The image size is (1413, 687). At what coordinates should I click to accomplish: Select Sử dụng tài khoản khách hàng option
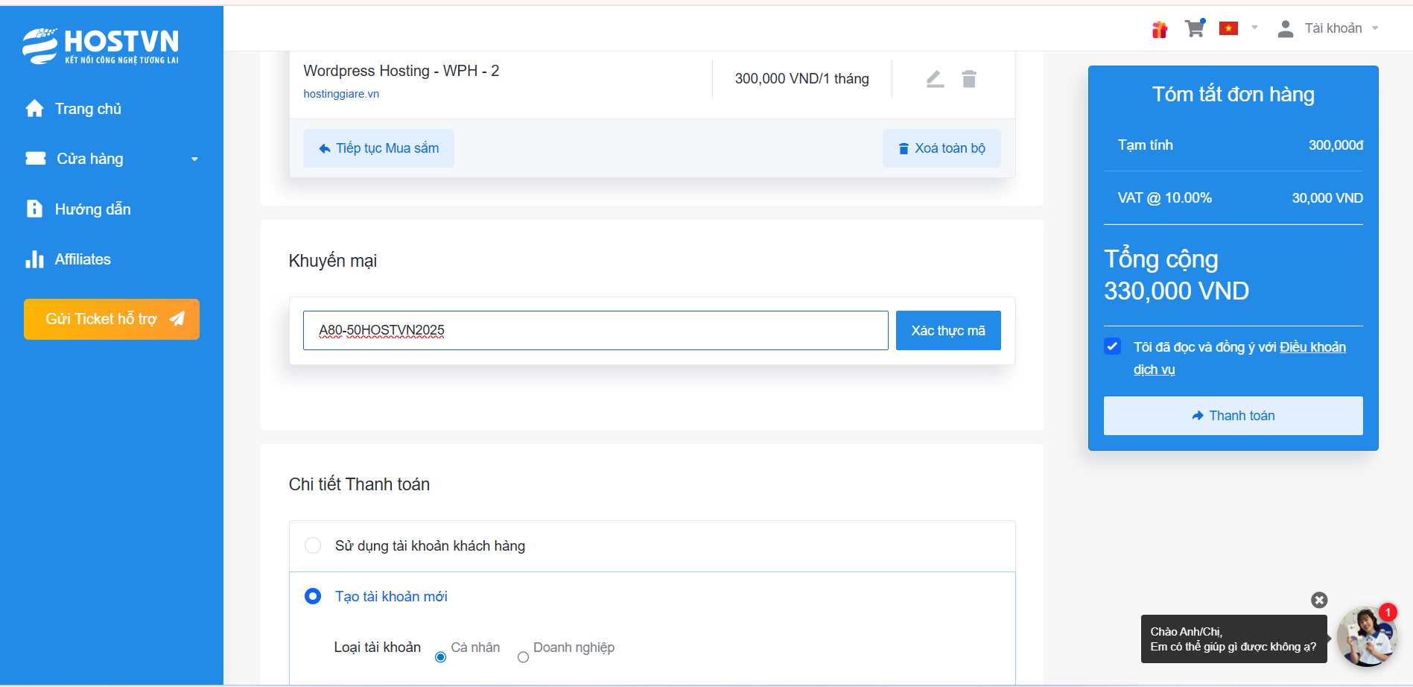[x=313, y=545]
